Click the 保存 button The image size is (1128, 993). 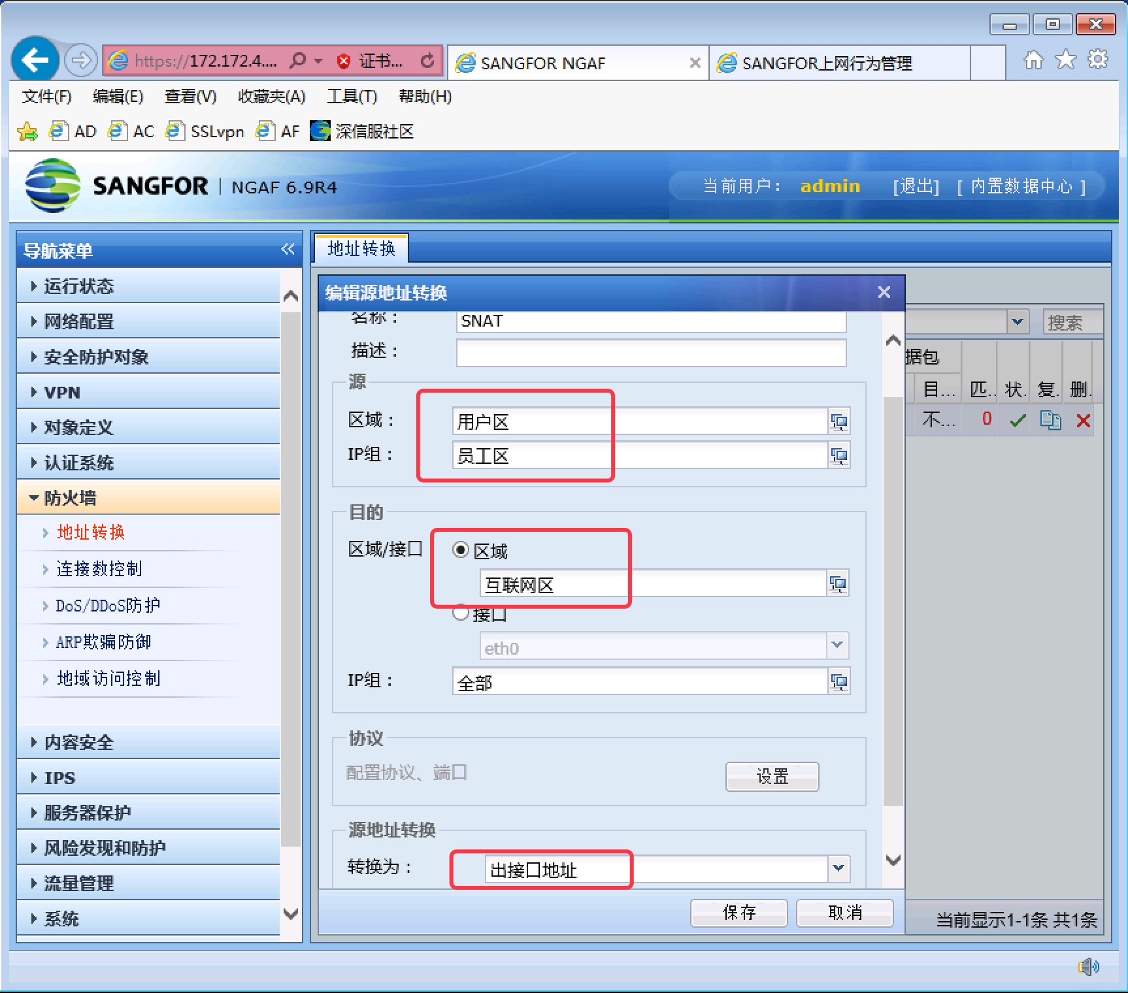[x=739, y=913]
